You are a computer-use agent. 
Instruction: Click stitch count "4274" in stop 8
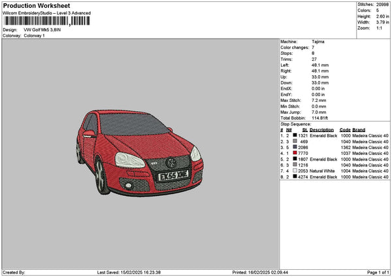pos(302,177)
